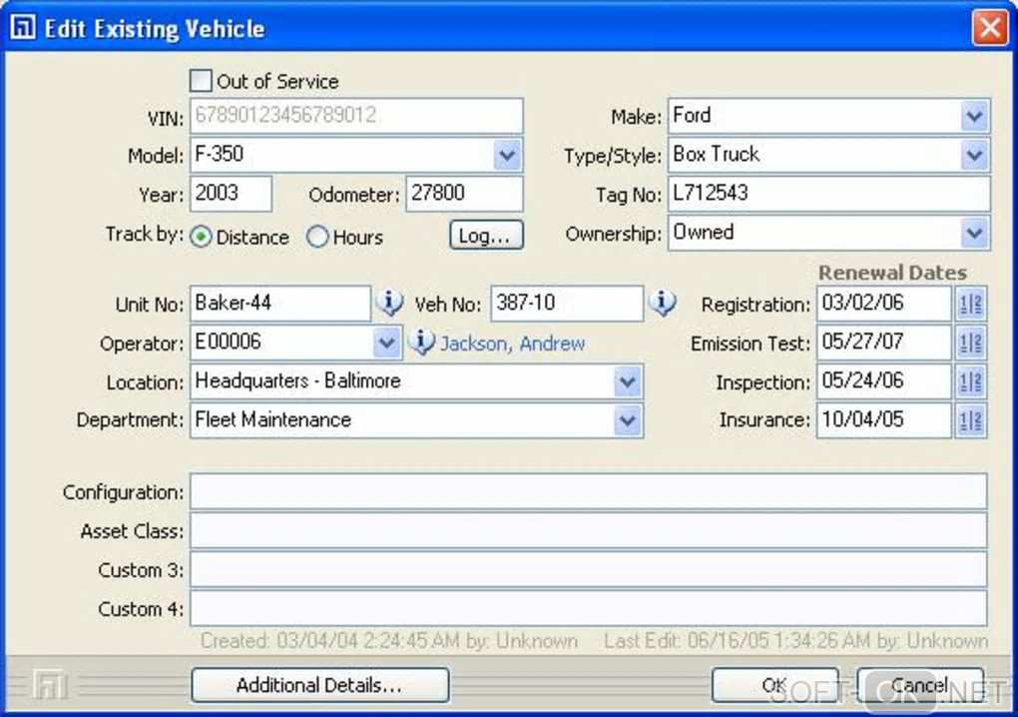Open info icon next to Veh No

click(663, 303)
